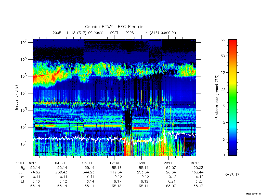Click the 12:00 SCET time label

[114, 163]
